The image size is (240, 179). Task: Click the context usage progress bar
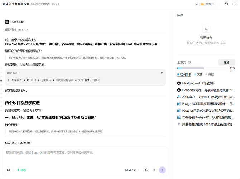coord(202,68)
